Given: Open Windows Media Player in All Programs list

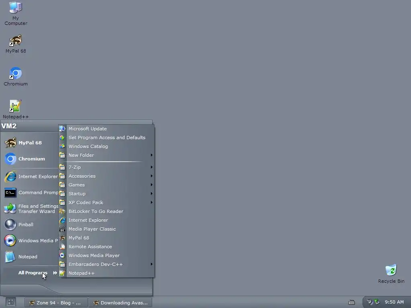Looking at the screenshot, I should pyautogui.click(x=106, y=255).
